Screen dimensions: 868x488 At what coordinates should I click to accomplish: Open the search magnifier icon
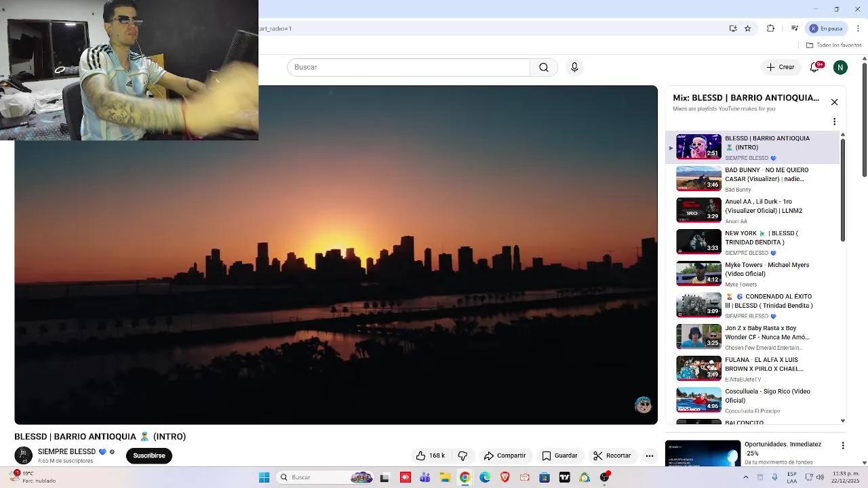(x=543, y=67)
